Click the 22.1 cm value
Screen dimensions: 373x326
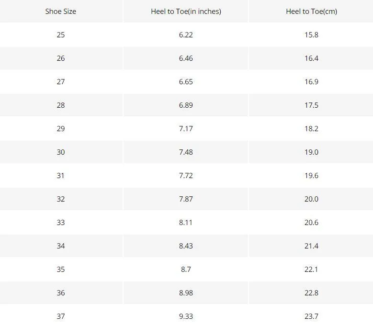(x=311, y=270)
